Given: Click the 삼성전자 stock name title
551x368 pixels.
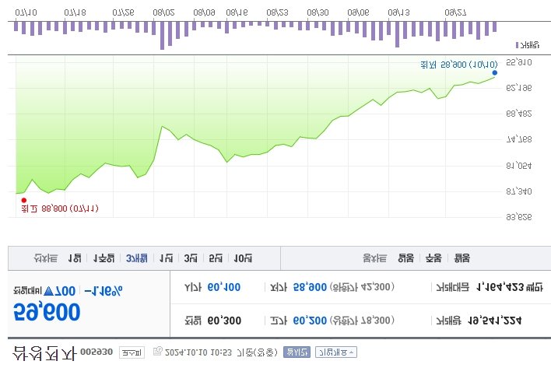Looking at the screenshot, I should 44,352.
